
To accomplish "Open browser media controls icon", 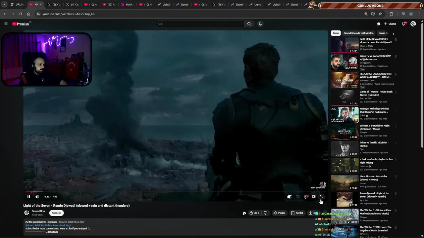I will [x=403, y=14].
